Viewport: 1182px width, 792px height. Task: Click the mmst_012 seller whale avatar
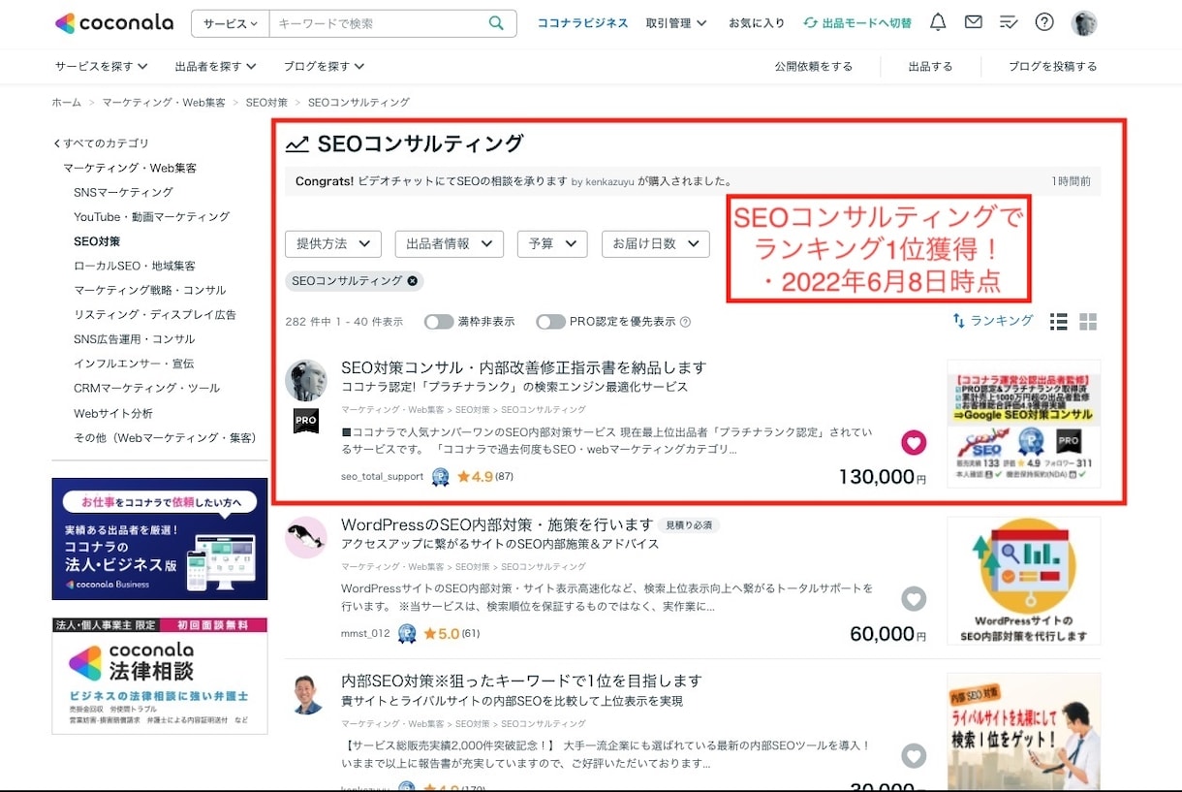[305, 537]
